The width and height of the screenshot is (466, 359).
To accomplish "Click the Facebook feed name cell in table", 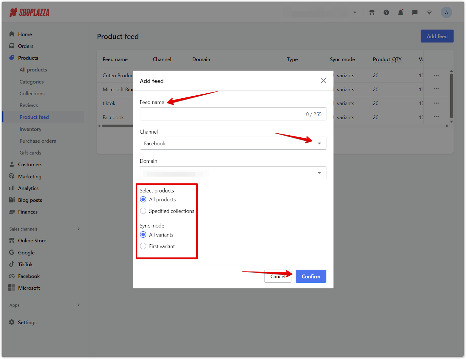I will pyautogui.click(x=113, y=117).
